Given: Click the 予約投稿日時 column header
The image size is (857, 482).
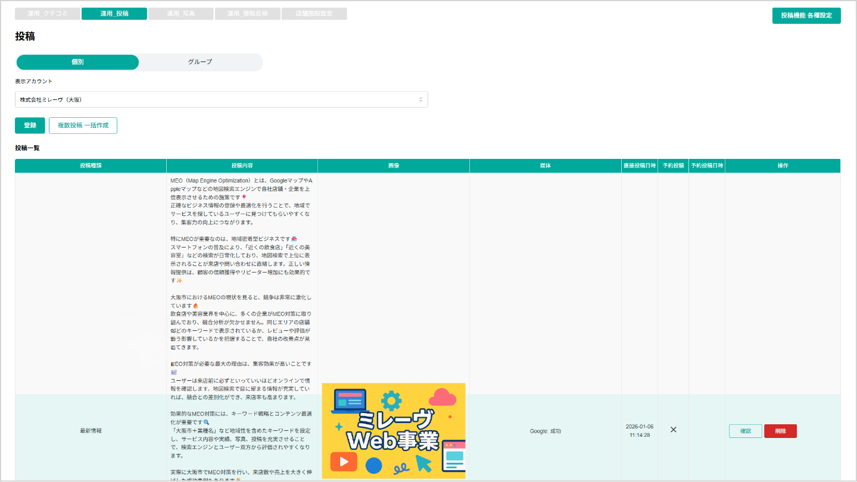Looking at the screenshot, I should (x=706, y=165).
